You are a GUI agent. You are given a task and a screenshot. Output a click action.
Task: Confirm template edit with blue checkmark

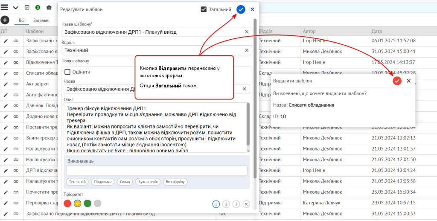pyautogui.click(x=241, y=9)
